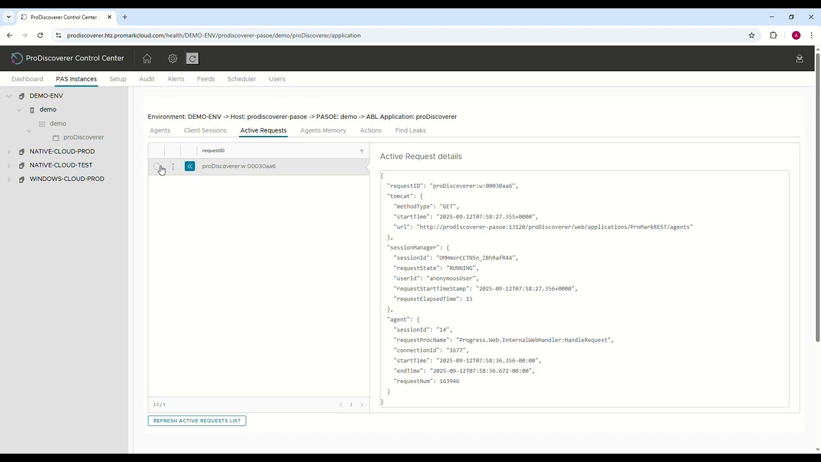The image size is (821, 462).
Task: Collapse the demo PASOE instance chevron
Action: (x=29, y=131)
